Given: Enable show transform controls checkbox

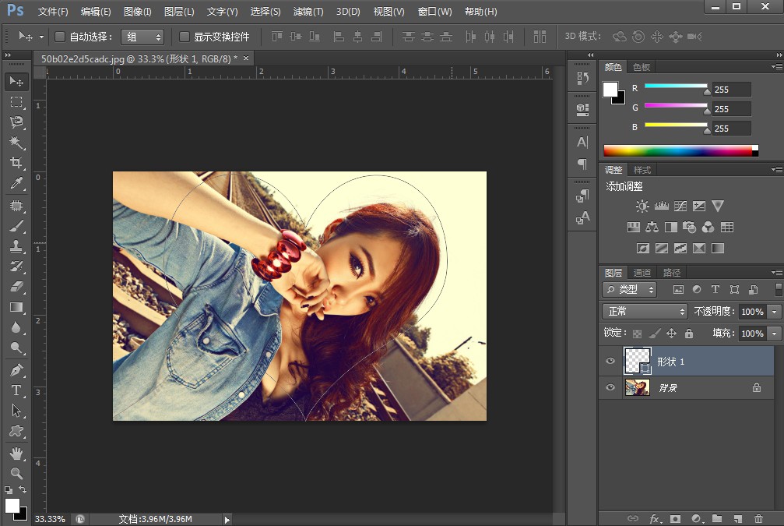Looking at the screenshot, I should click(185, 37).
